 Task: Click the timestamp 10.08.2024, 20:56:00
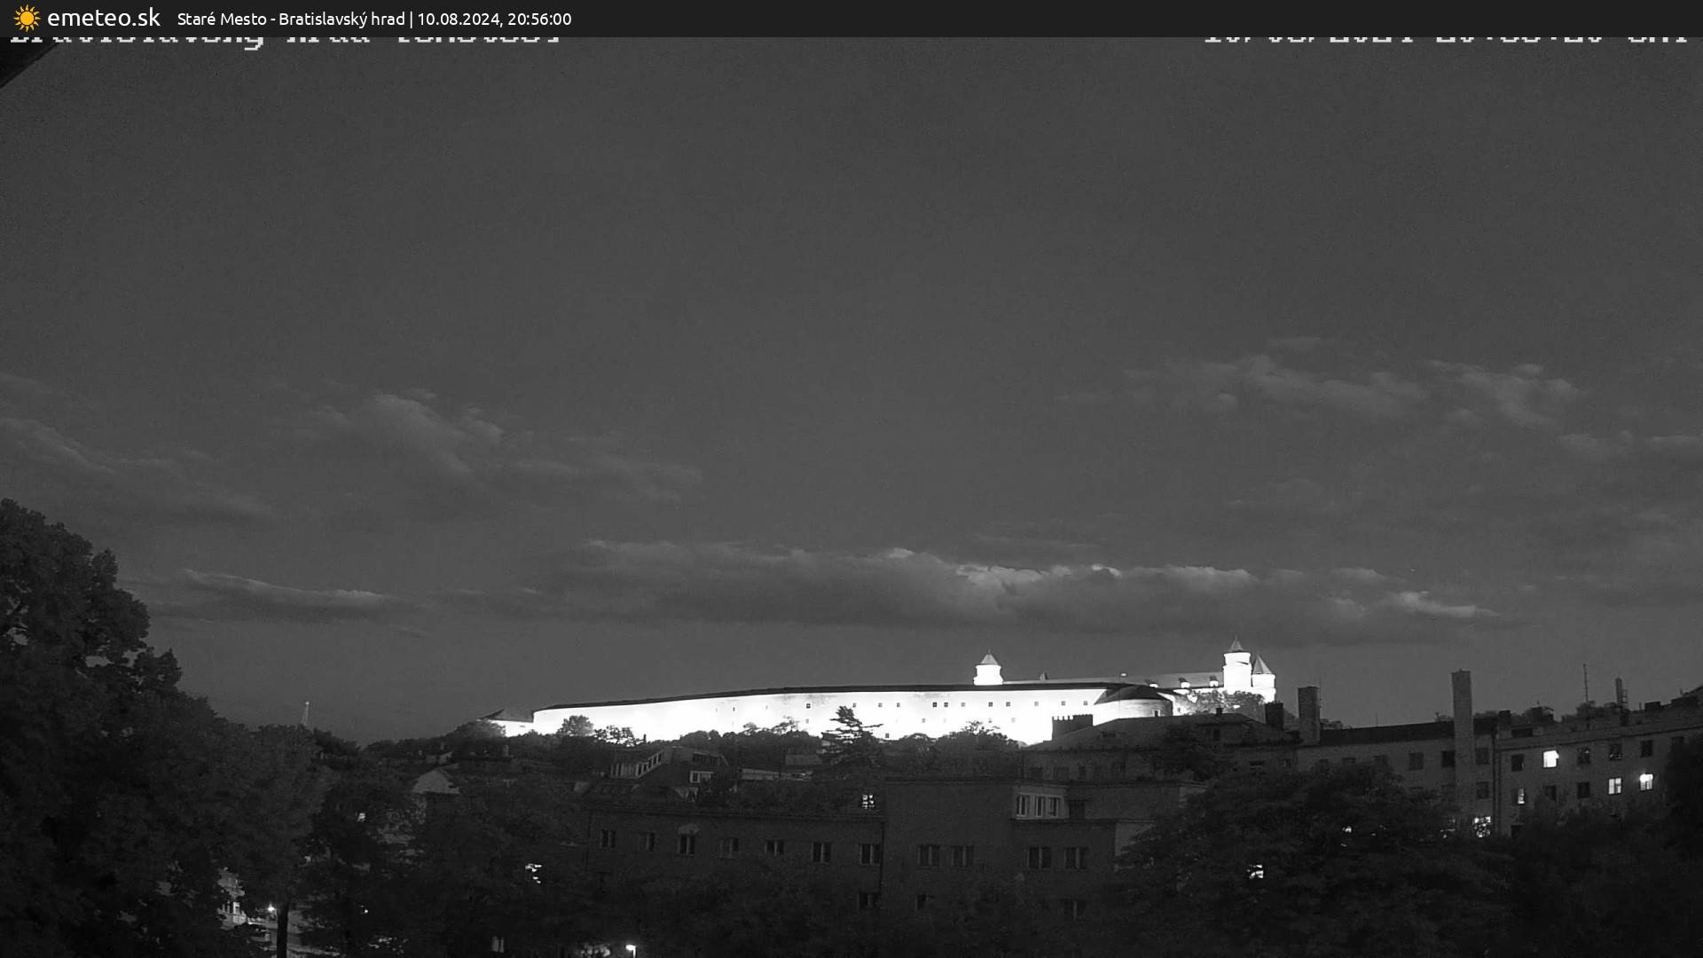click(x=494, y=19)
